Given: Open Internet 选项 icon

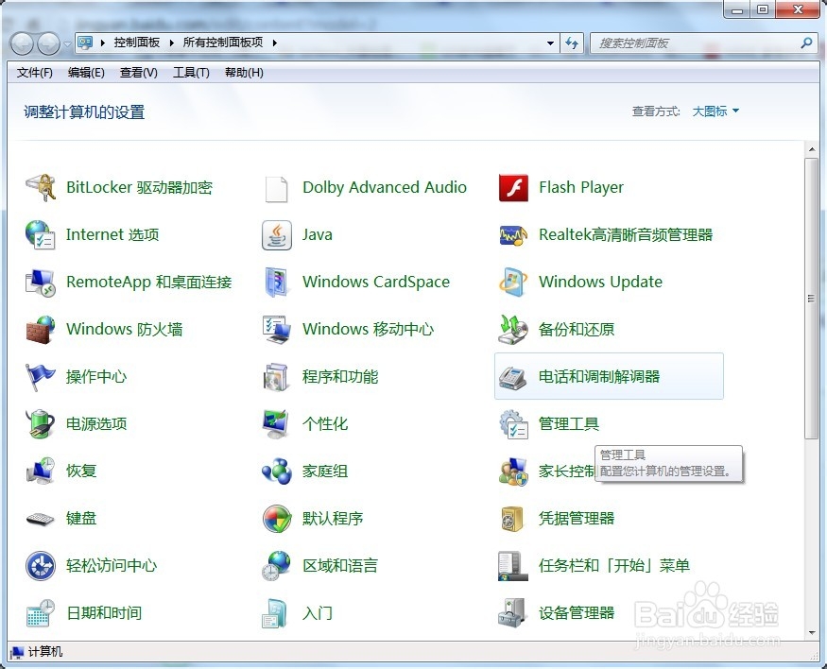Looking at the screenshot, I should tap(41, 234).
